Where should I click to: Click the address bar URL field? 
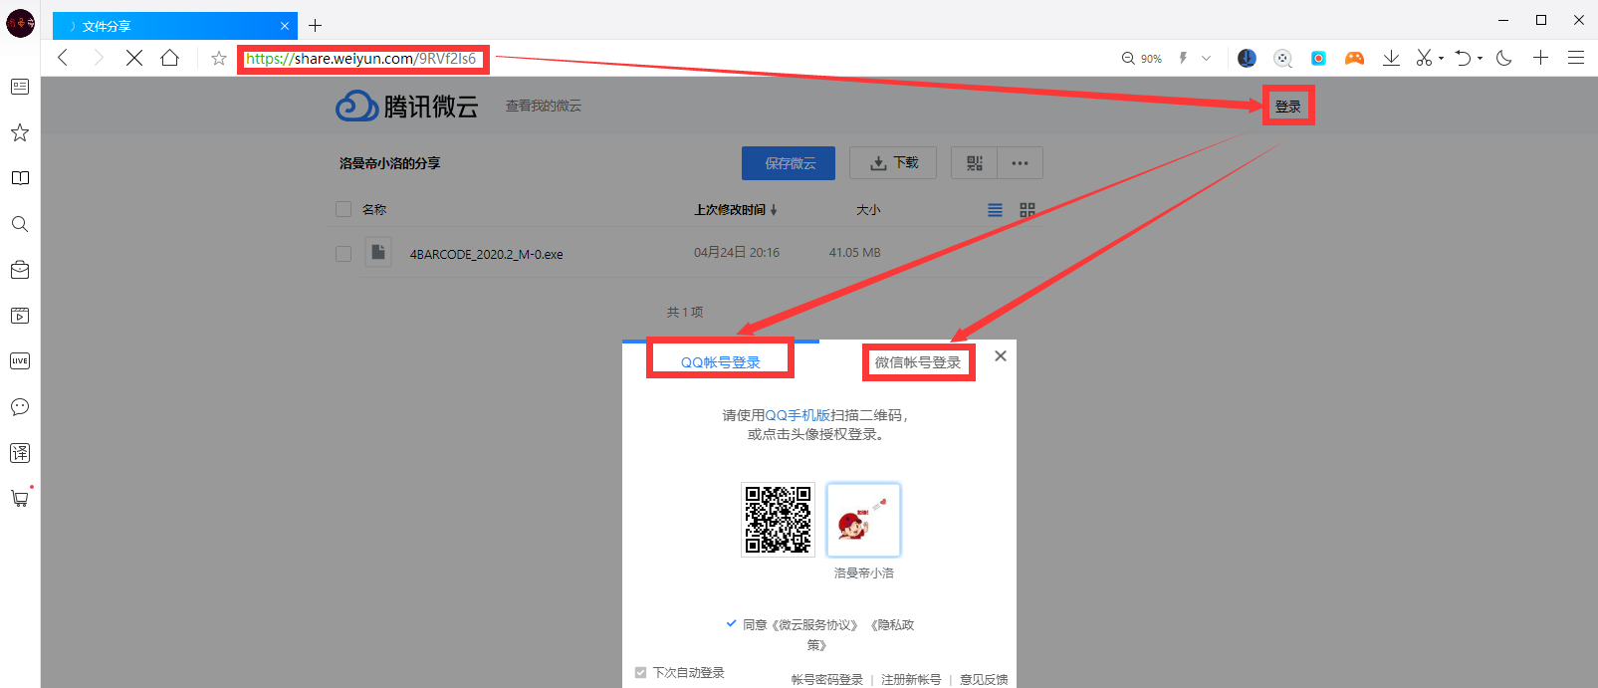[x=362, y=59]
